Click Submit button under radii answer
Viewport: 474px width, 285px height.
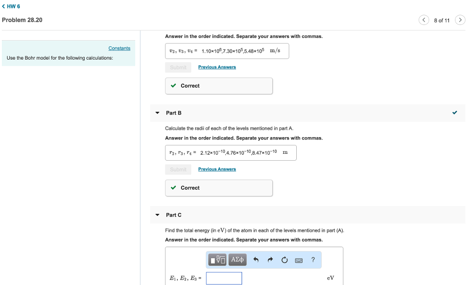178,170
